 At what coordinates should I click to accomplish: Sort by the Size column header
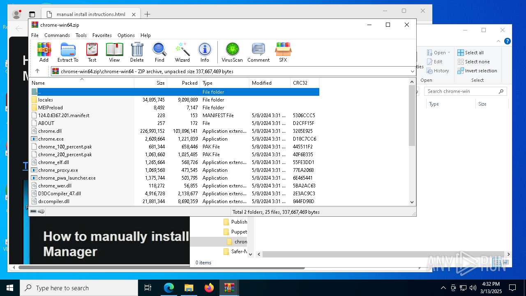coord(151,83)
